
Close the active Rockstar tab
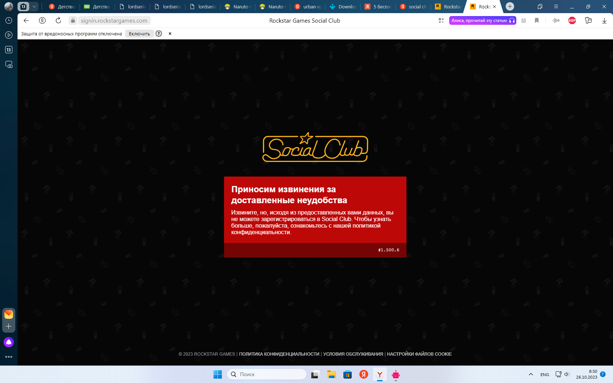tap(494, 7)
